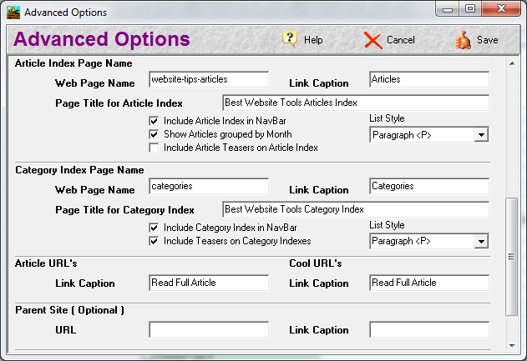Click the Cancel button label

coord(401,40)
